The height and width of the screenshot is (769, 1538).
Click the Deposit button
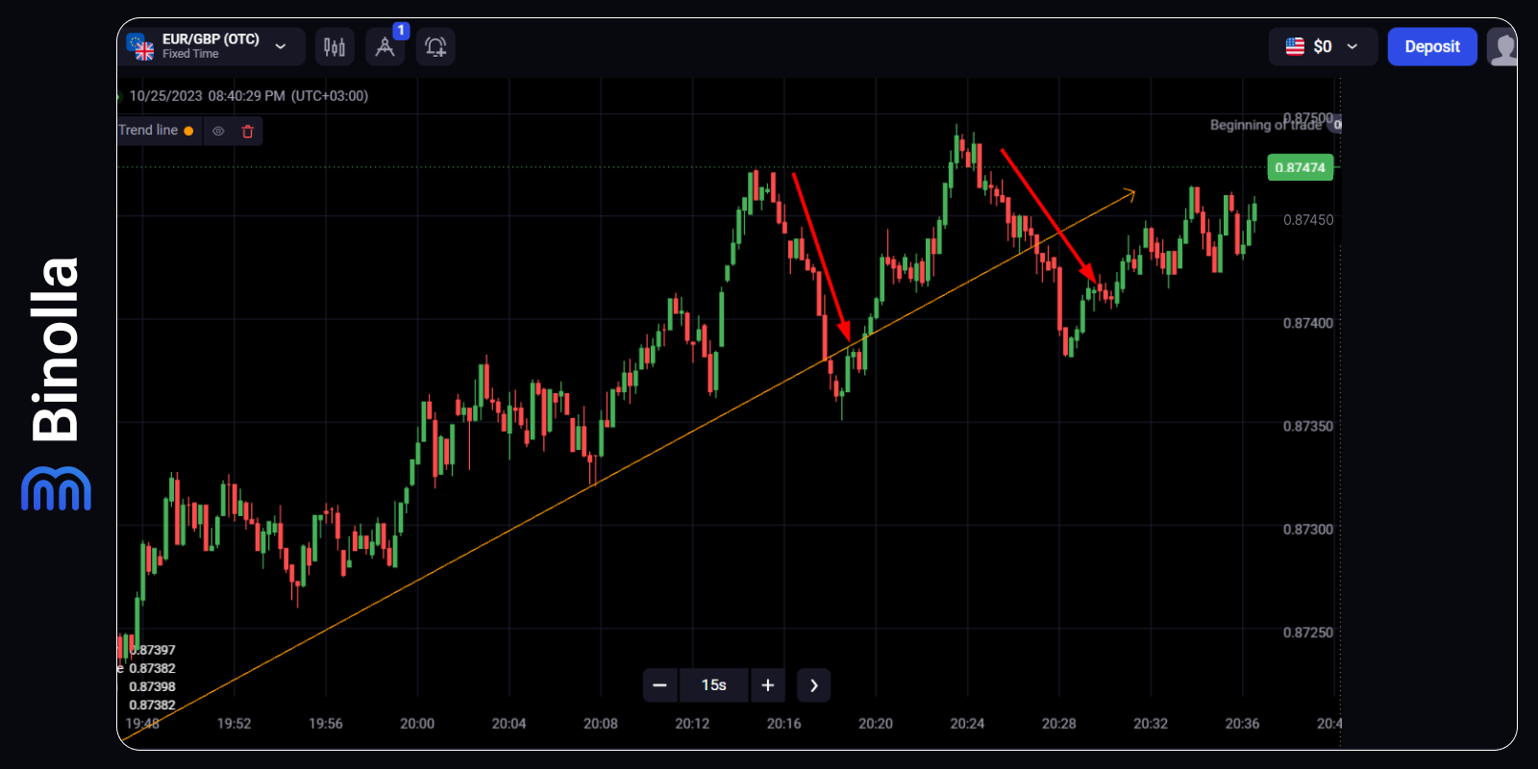pos(1431,46)
